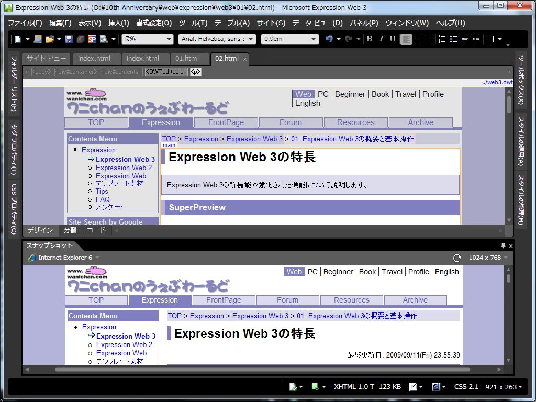This screenshot has width=536, height=402.
Task: Close the 02.html tab
Action: tap(245, 59)
